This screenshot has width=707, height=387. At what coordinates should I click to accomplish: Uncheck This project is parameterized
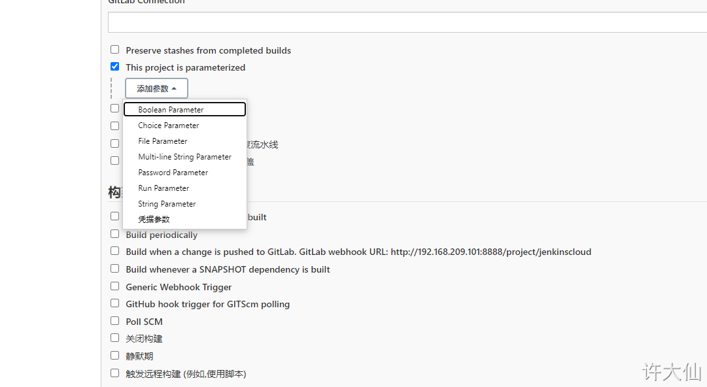pyautogui.click(x=115, y=67)
